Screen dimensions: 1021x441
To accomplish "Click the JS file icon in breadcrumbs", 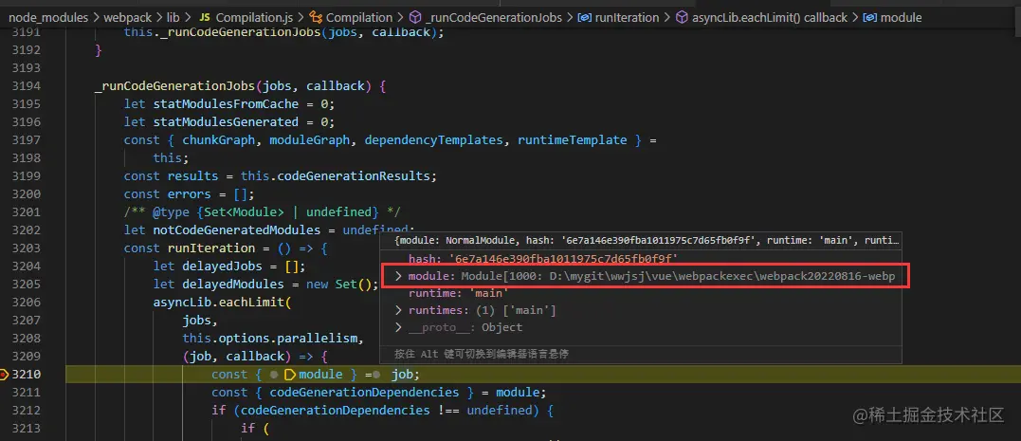I will [204, 18].
